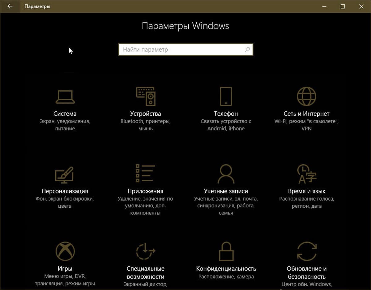
Task: Click 'Меню игры, DVR, трансляция' description
Action: tap(65, 280)
